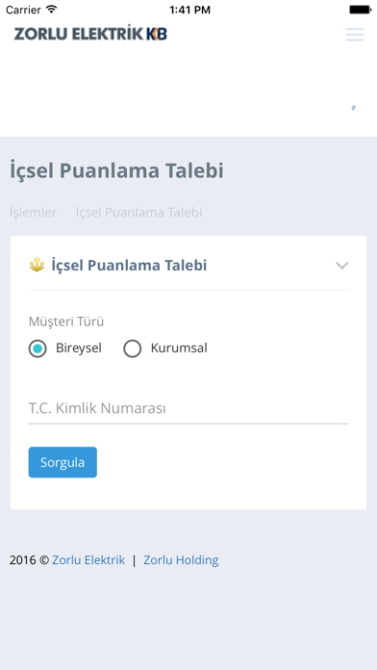Open the Zorlu Holding footer link
Viewport: 377px width, 670px height.
(181, 560)
